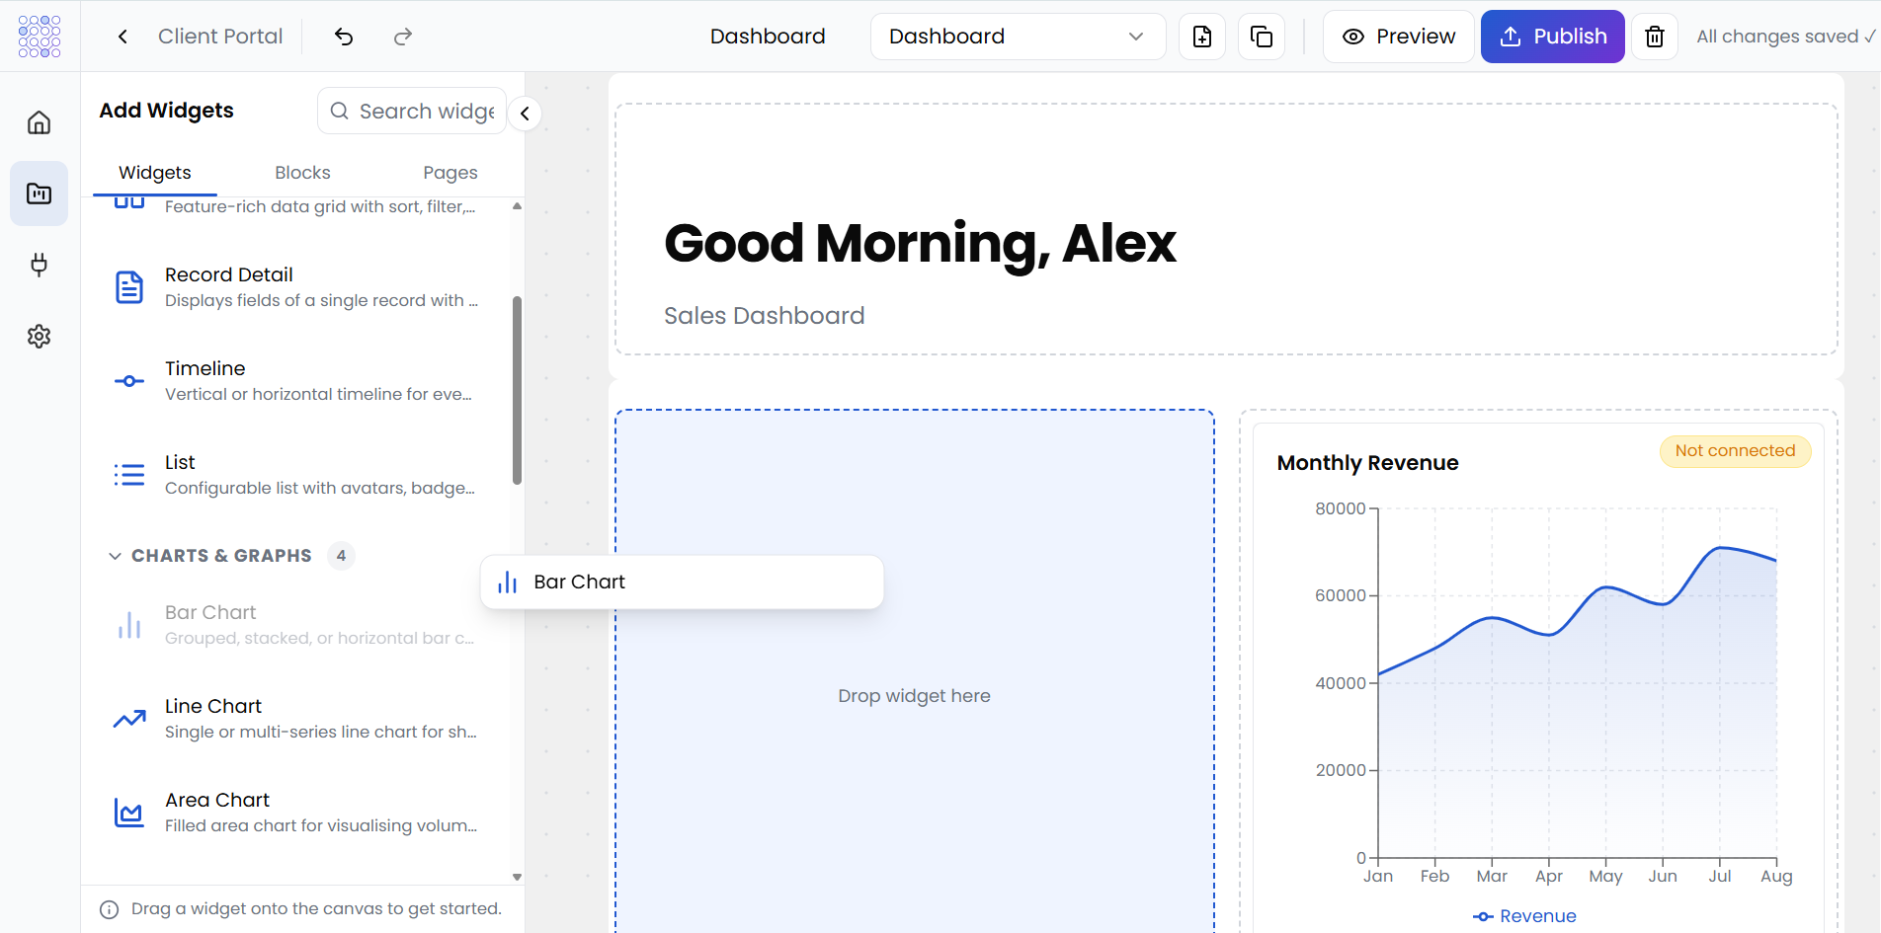Collapse the Charts & Graphs section
The width and height of the screenshot is (1881, 933).
coord(115,556)
